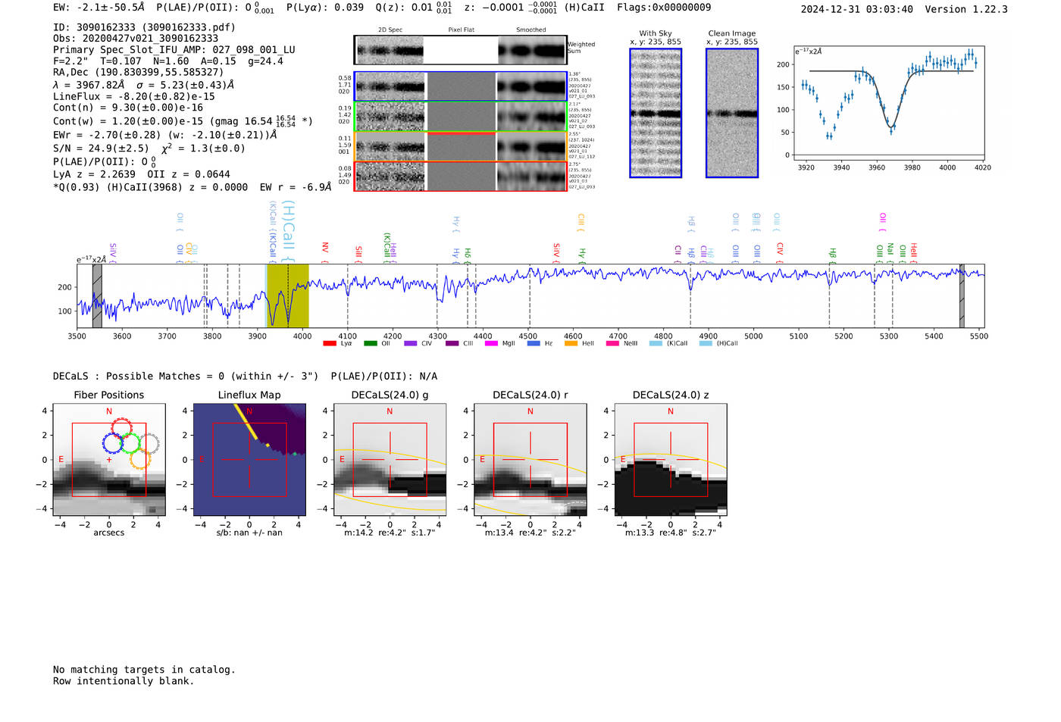Select the orange-outlined 2D fiber spectrum row
The height and width of the screenshot is (722, 1061).
[461, 146]
